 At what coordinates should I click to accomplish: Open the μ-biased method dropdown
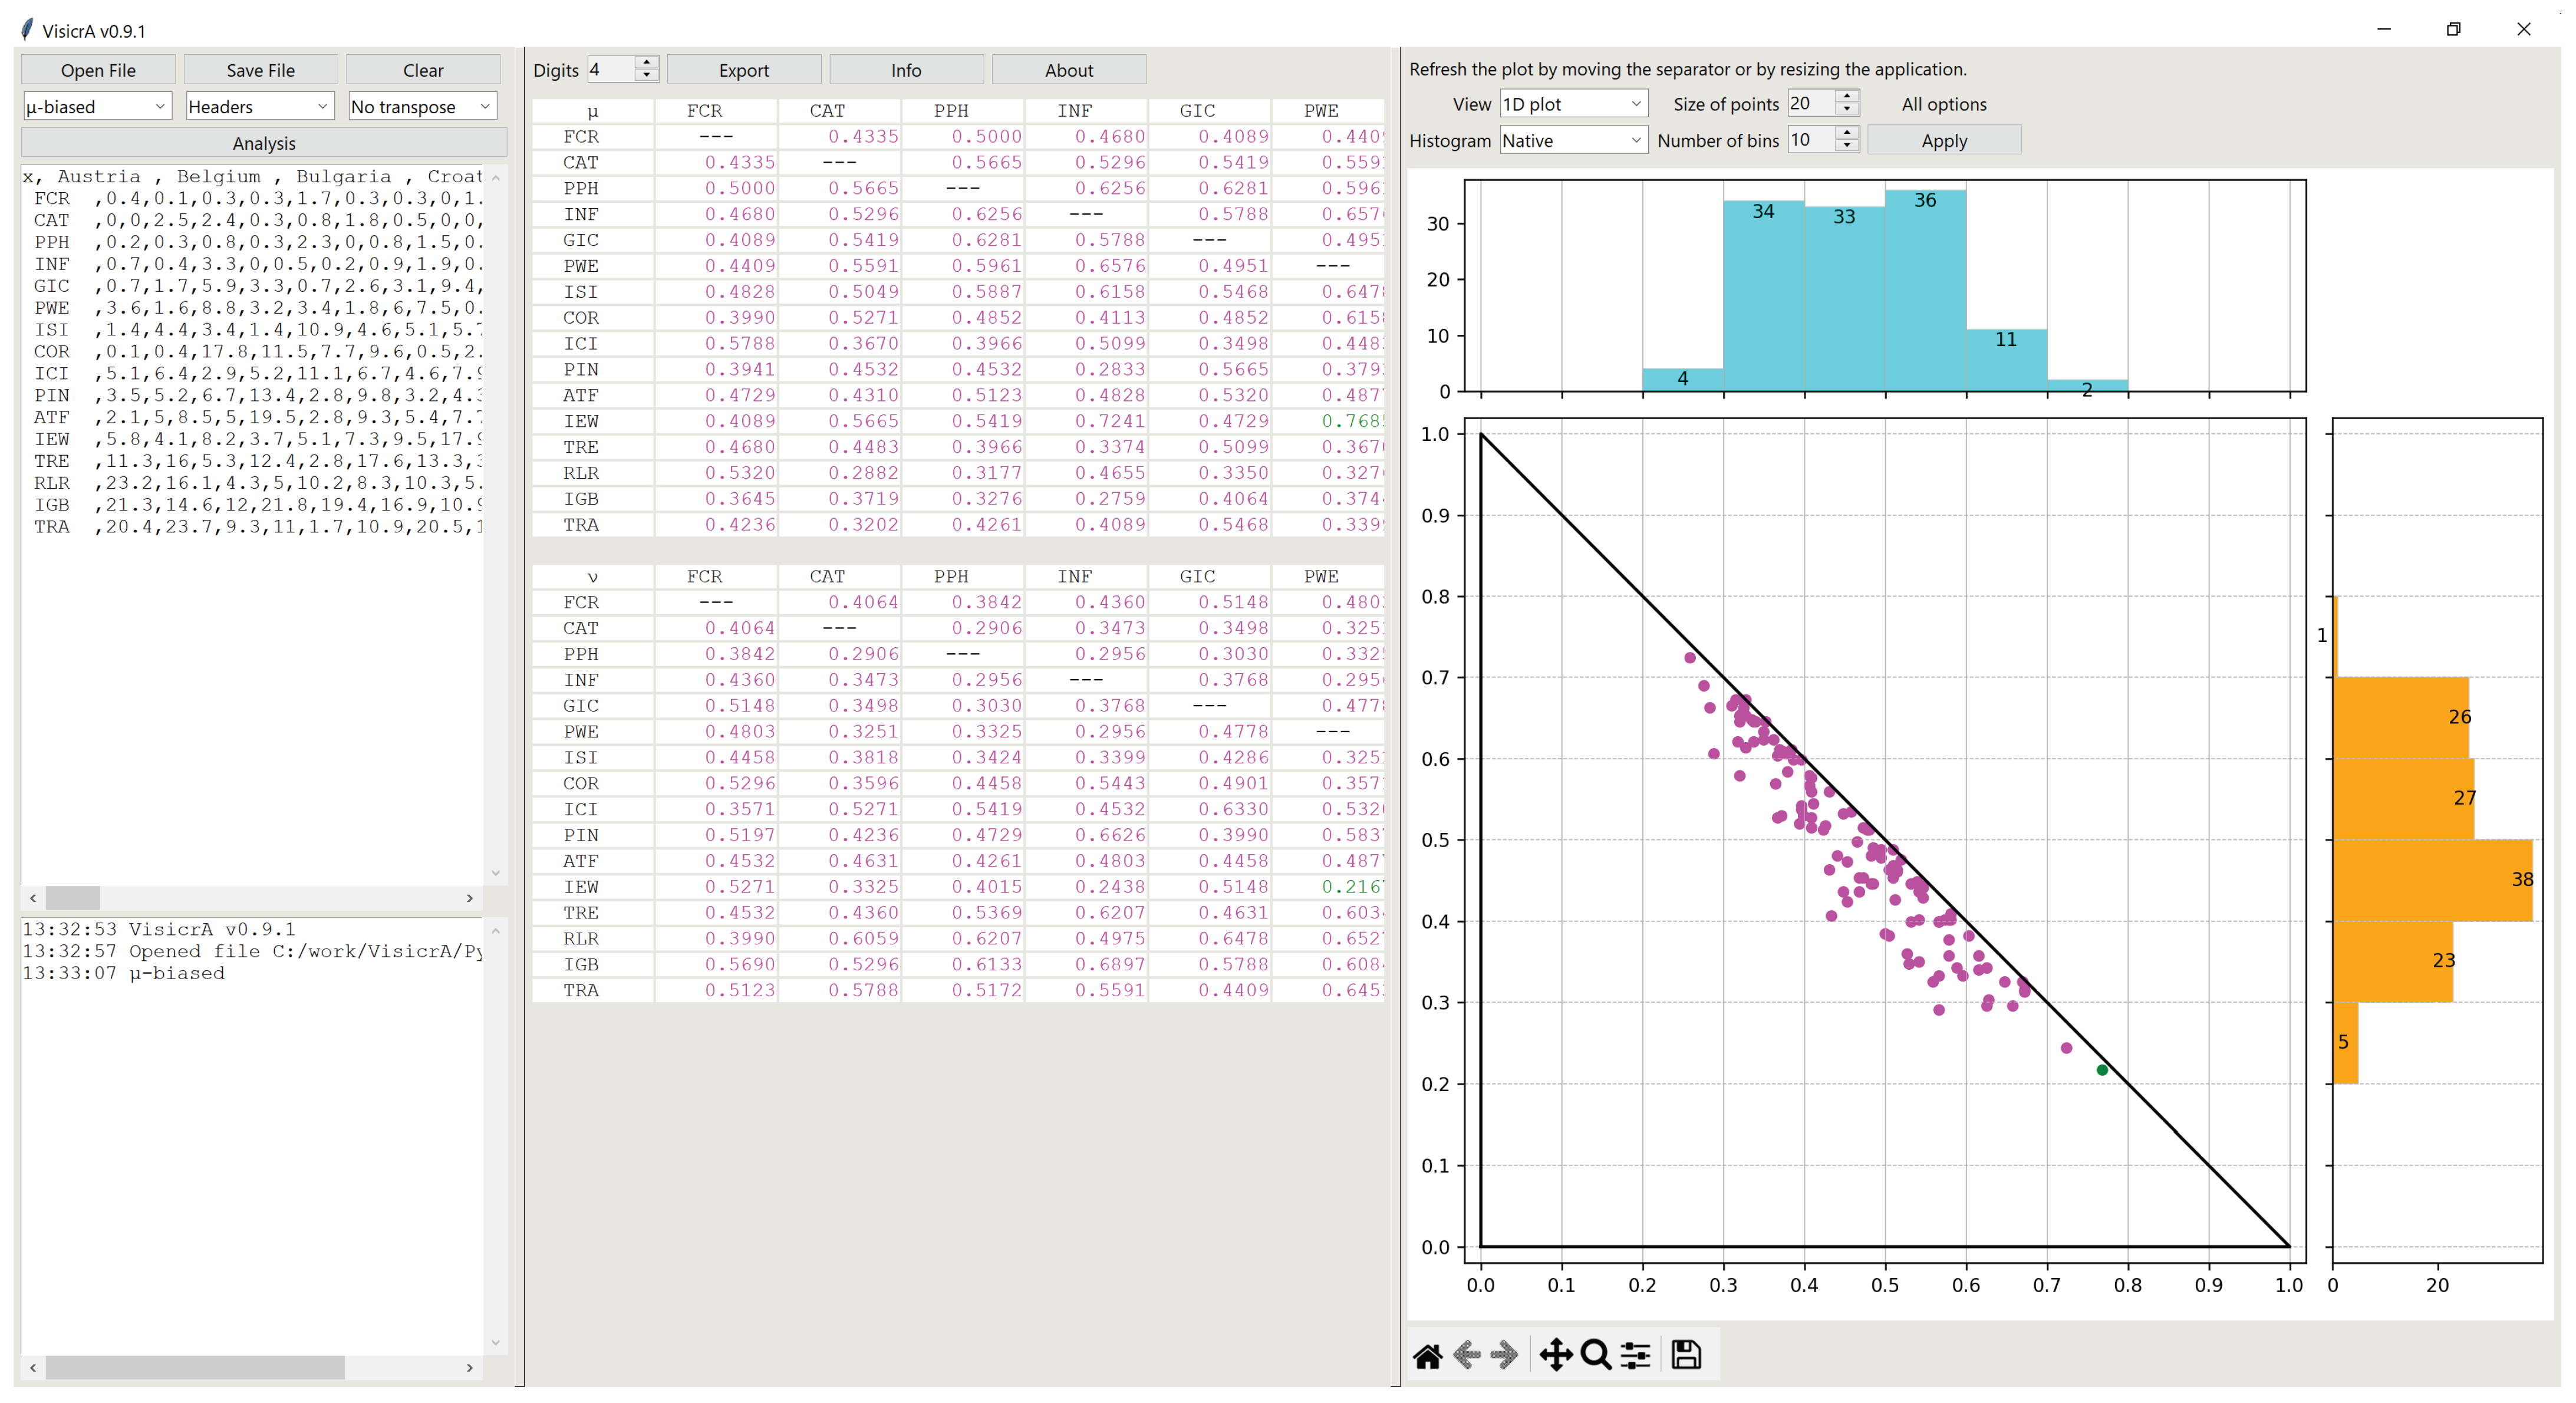click(x=97, y=106)
